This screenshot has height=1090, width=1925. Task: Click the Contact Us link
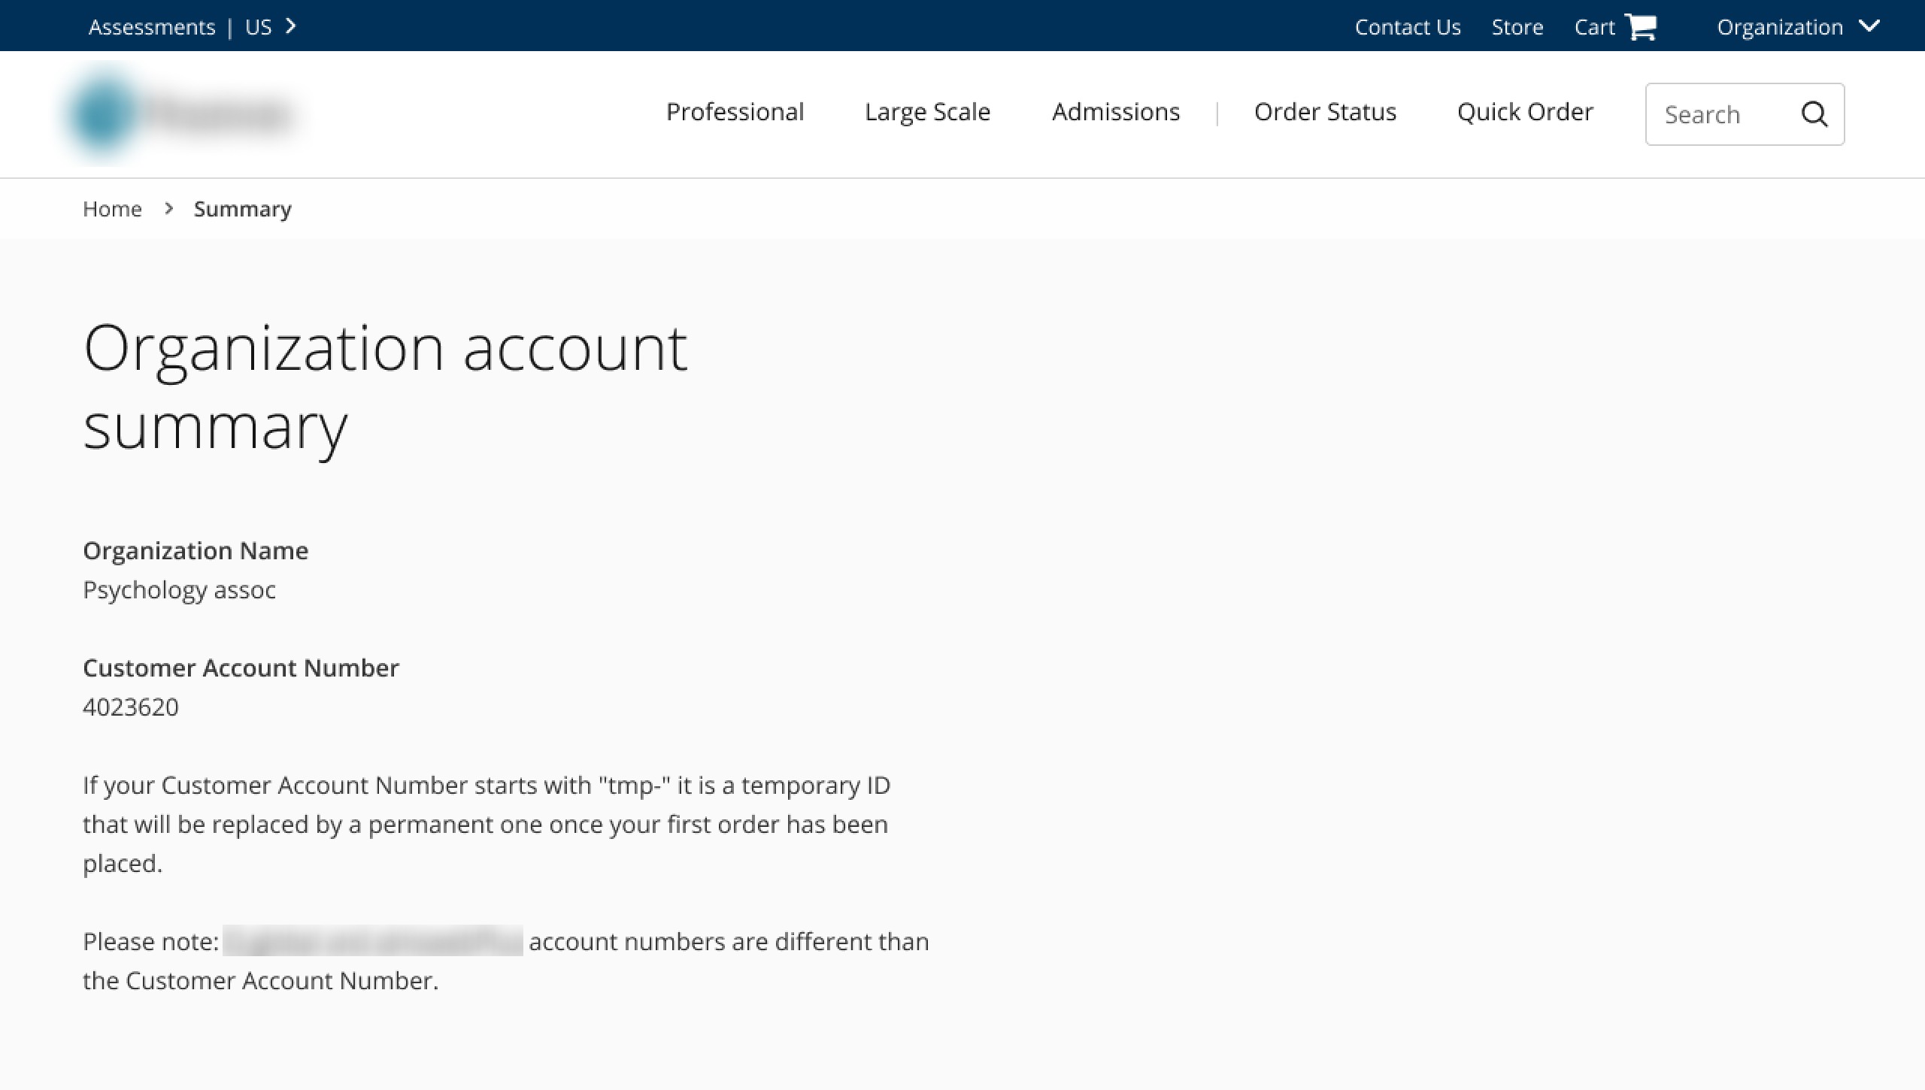1408,27
